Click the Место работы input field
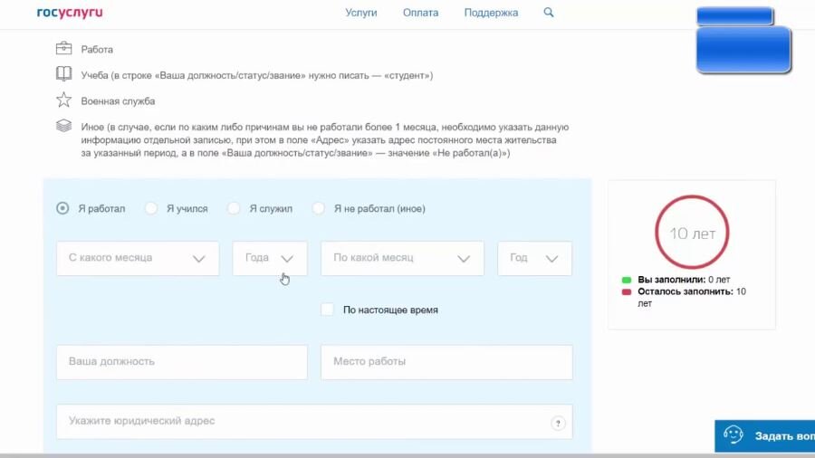This screenshot has height=458, width=815. (x=446, y=362)
